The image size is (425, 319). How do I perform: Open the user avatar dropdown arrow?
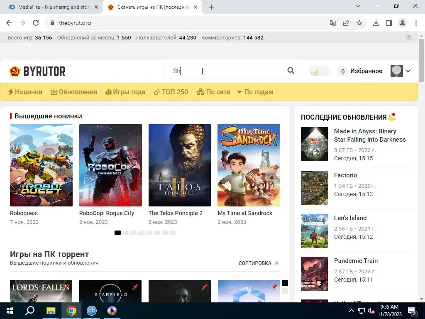[408, 71]
